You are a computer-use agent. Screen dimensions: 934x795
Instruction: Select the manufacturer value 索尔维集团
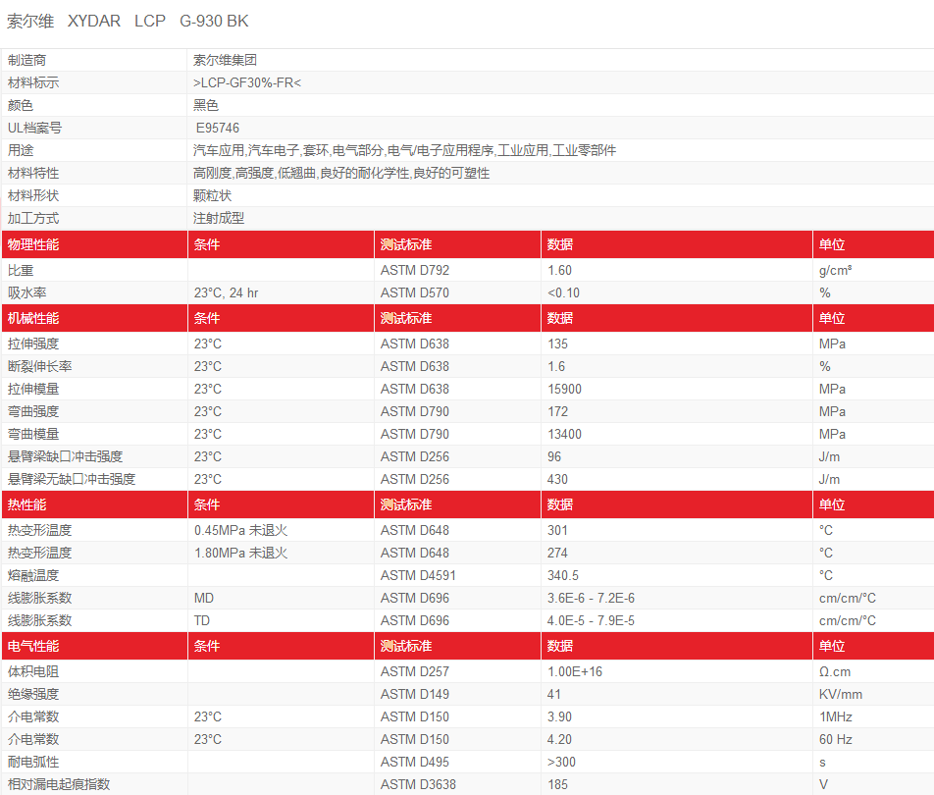pyautogui.click(x=225, y=60)
